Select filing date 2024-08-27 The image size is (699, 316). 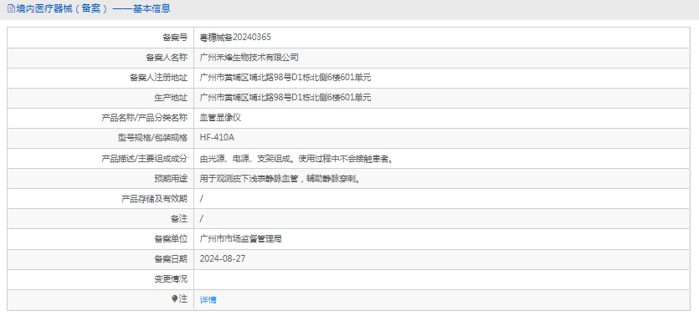223,258
